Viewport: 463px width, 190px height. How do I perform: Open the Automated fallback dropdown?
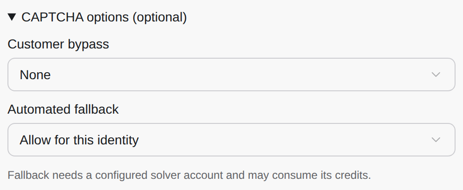click(231, 140)
